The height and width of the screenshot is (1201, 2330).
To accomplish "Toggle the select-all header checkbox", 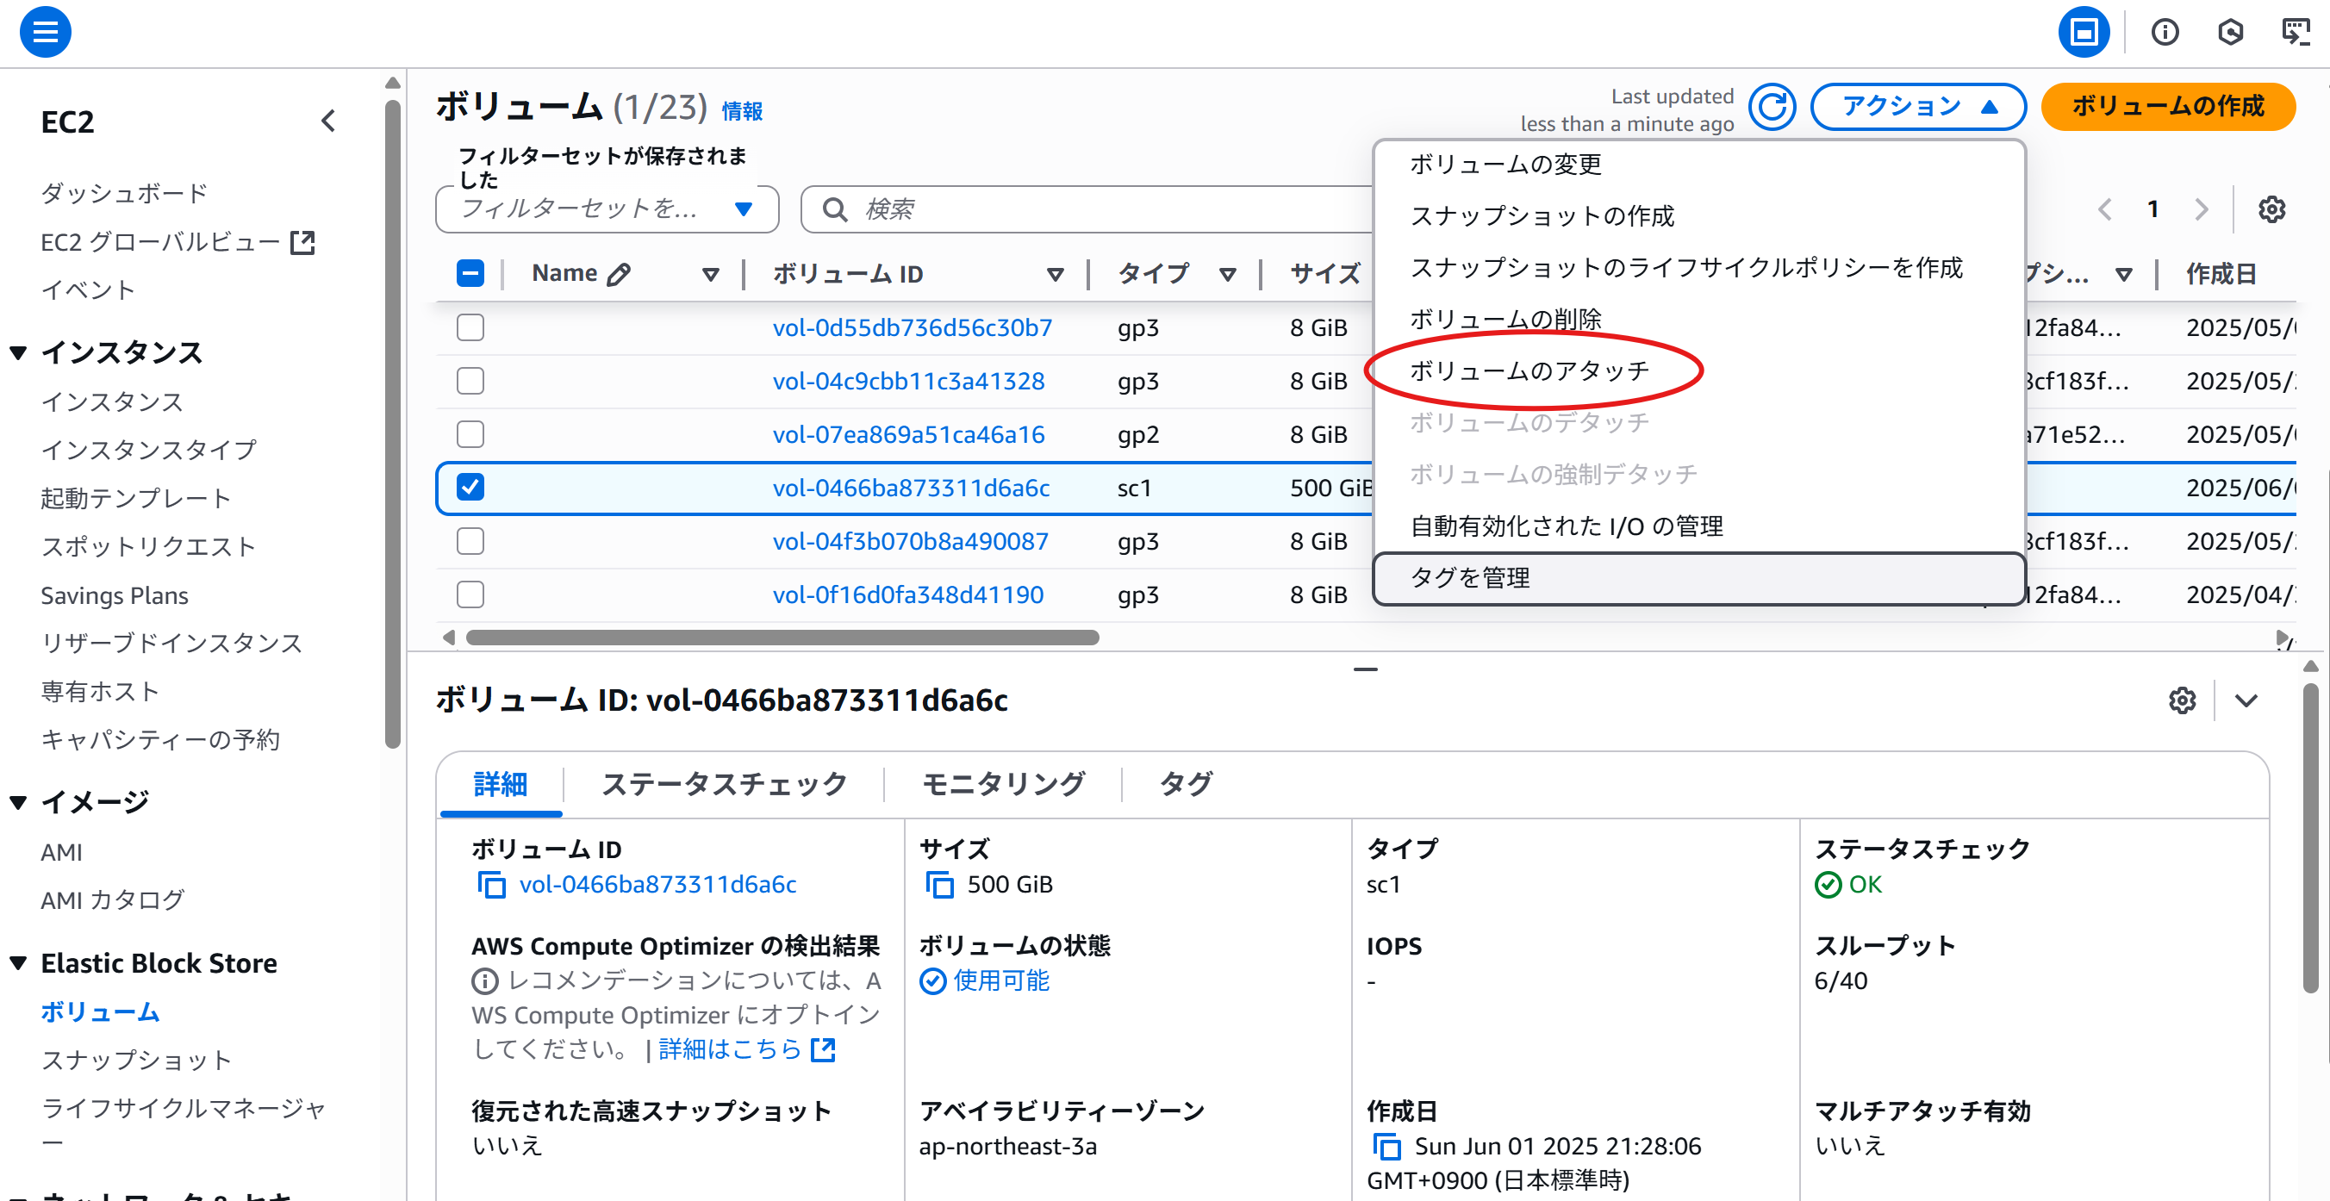I will pos(470,273).
